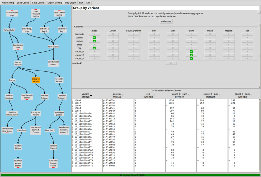Click the Group by Variant title field
The width and height of the screenshot is (261, 177).
coord(166,8)
